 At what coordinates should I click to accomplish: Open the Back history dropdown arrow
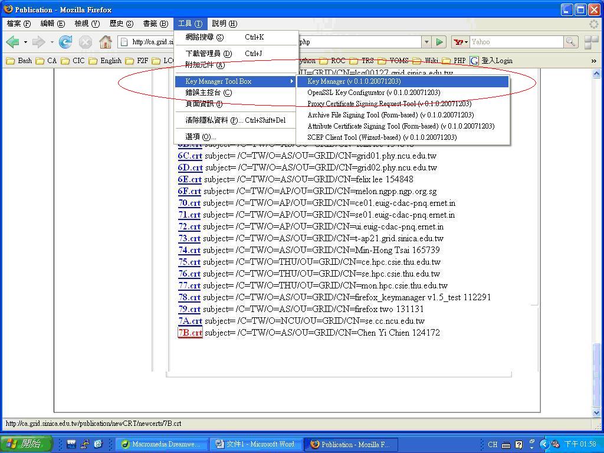pyautogui.click(x=25, y=42)
